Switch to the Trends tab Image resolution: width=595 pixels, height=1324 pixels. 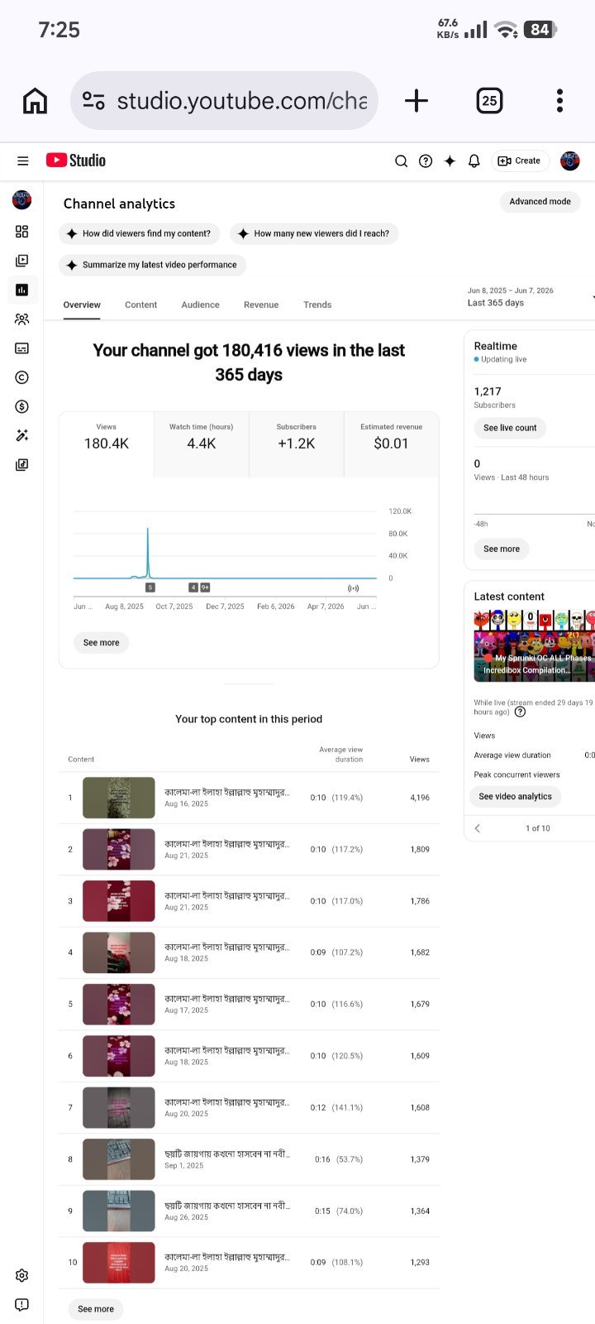[x=317, y=305]
